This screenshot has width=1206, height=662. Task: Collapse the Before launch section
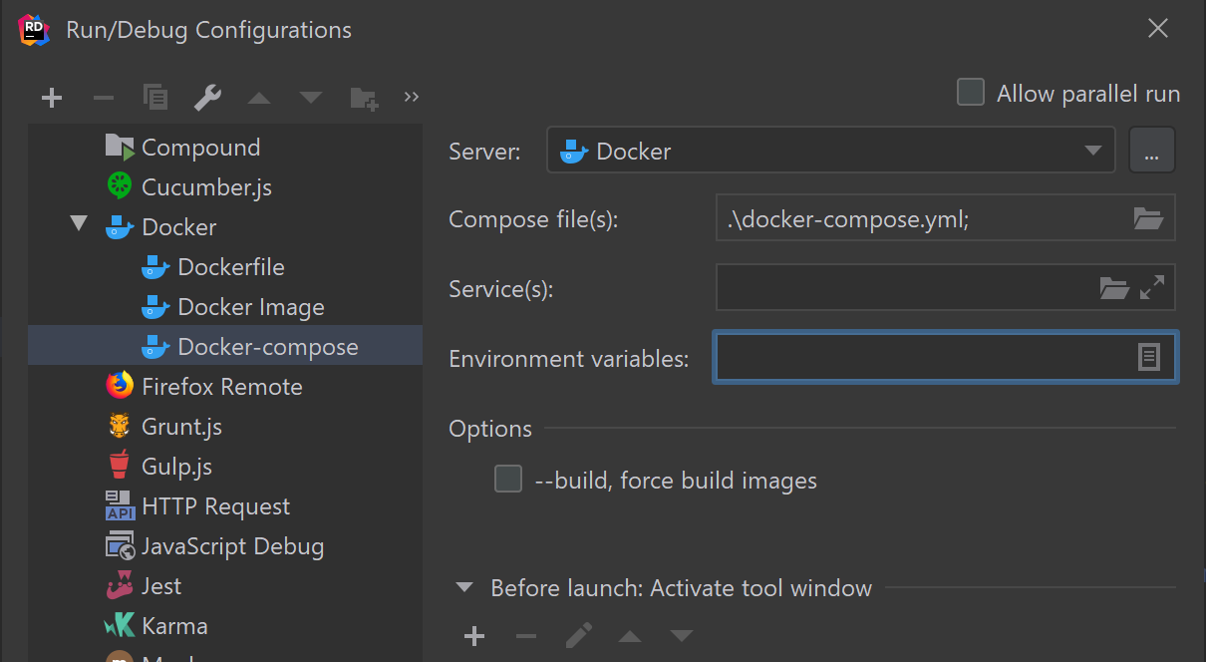tap(463, 587)
